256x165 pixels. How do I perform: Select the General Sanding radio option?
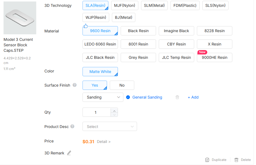pyautogui.click(x=128, y=97)
